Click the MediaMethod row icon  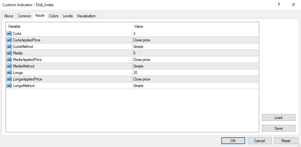(9, 66)
